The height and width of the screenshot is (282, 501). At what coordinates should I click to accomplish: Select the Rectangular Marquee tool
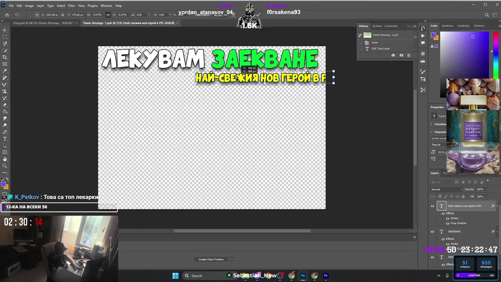point(5,37)
